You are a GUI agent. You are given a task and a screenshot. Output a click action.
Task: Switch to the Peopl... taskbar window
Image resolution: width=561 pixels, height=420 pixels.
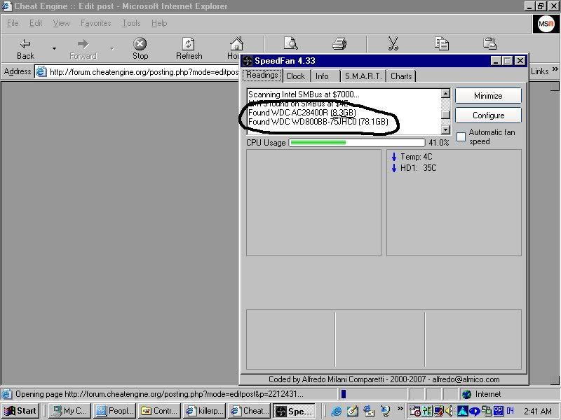[x=114, y=411]
